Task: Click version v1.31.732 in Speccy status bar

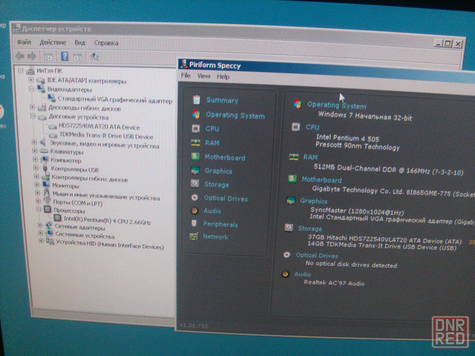Action: click(x=194, y=326)
